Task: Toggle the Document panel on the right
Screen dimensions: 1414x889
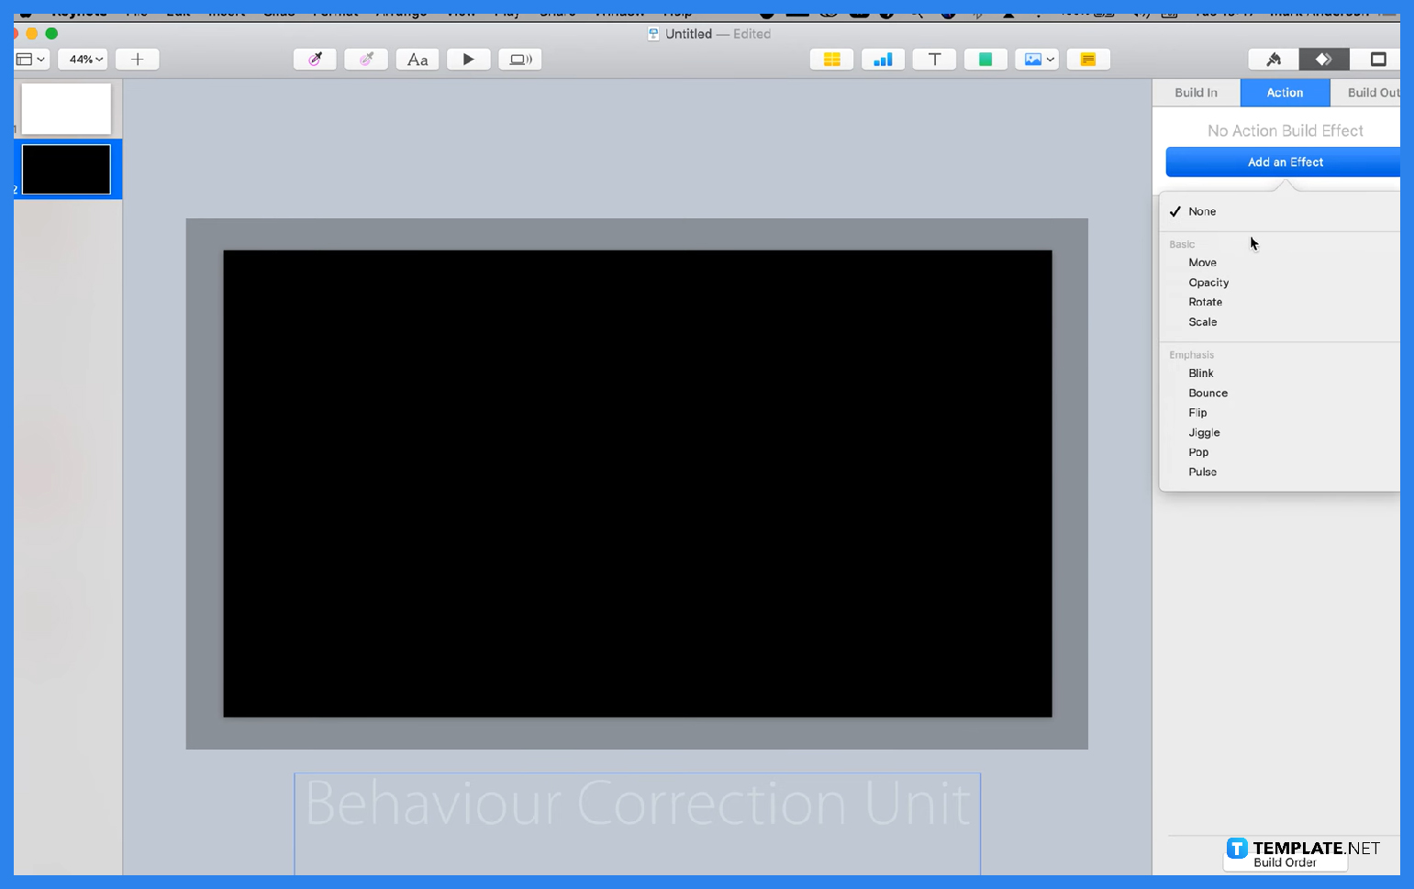Action: click(x=1377, y=59)
